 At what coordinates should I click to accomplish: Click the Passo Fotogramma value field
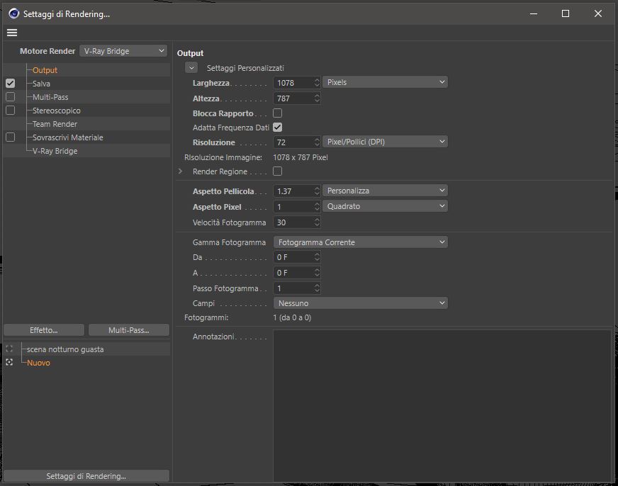coord(293,288)
